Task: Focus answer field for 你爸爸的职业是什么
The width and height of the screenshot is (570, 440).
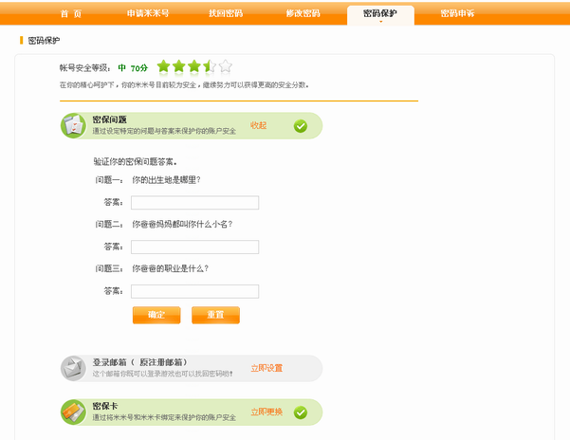Action: (194, 291)
